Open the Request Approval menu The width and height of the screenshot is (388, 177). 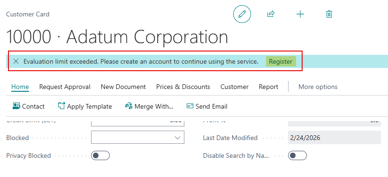click(65, 87)
